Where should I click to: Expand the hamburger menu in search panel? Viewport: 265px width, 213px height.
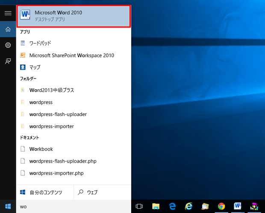(8, 13)
